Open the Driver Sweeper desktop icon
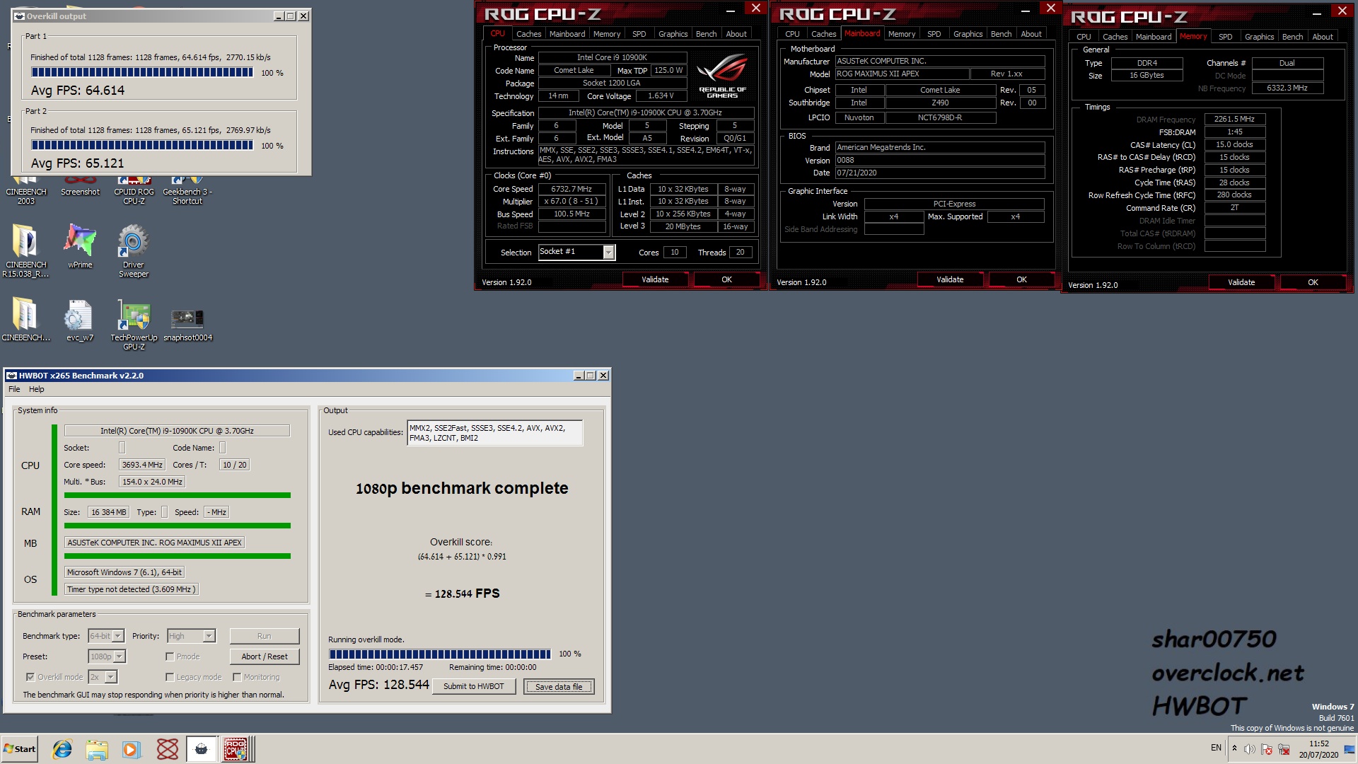1358x764 pixels. [x=133, y=250]
